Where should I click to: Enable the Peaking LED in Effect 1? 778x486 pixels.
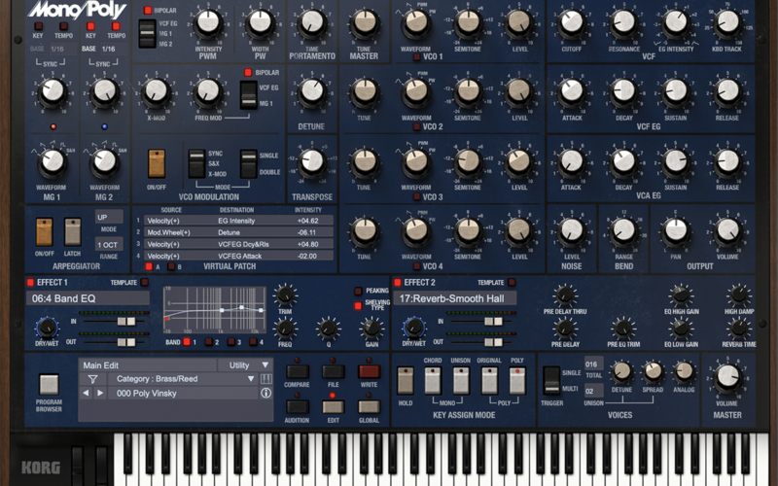coord(358,291)
